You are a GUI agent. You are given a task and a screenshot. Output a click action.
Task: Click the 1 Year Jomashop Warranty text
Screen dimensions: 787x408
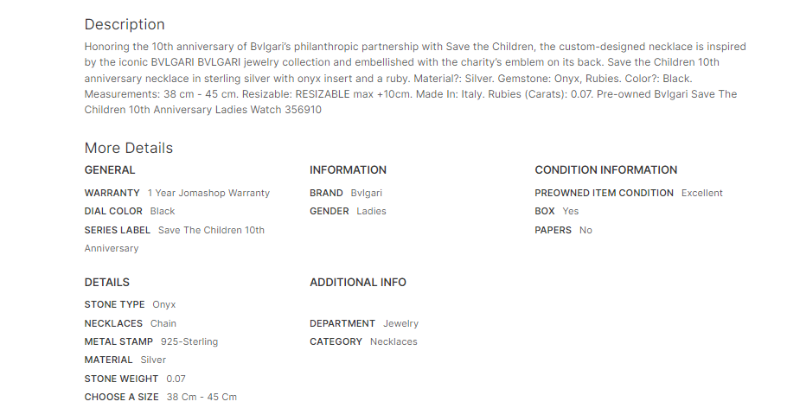point(208,194)
